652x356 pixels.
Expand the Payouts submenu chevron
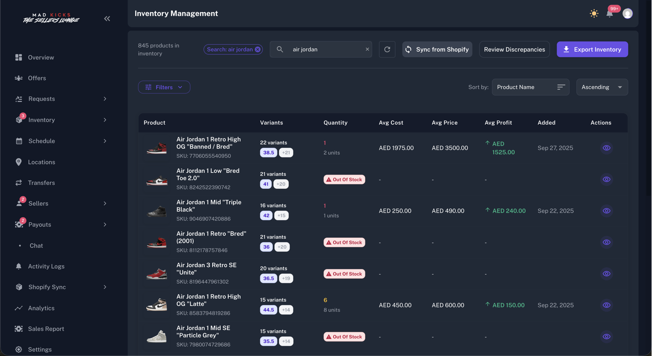(x=105, y=225)
